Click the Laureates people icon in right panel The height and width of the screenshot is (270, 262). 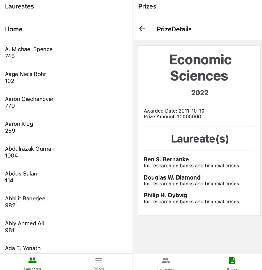click(166, 260)
